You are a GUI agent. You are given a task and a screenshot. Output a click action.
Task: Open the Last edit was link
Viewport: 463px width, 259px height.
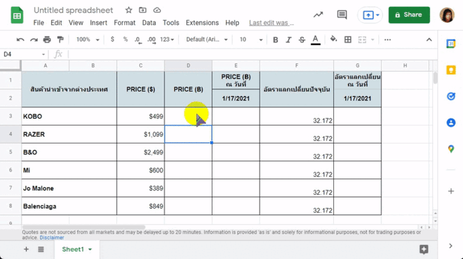click(x=272, y=23)
